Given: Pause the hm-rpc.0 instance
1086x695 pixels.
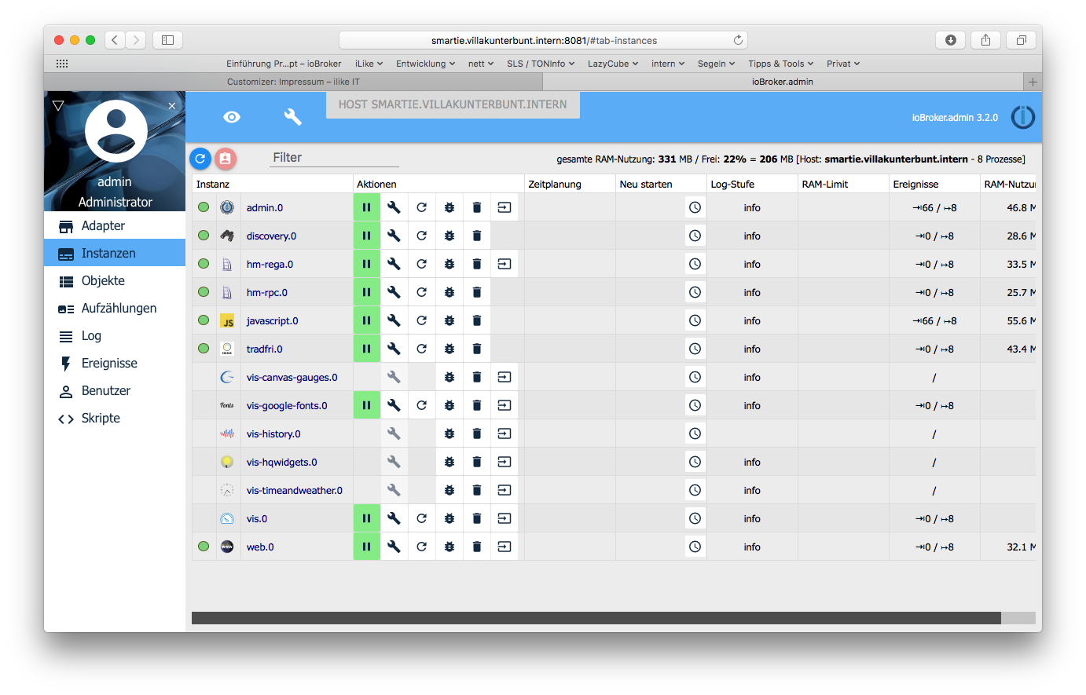Looking at the screenshot, I should pyautogui.click(x=367, y=292).
